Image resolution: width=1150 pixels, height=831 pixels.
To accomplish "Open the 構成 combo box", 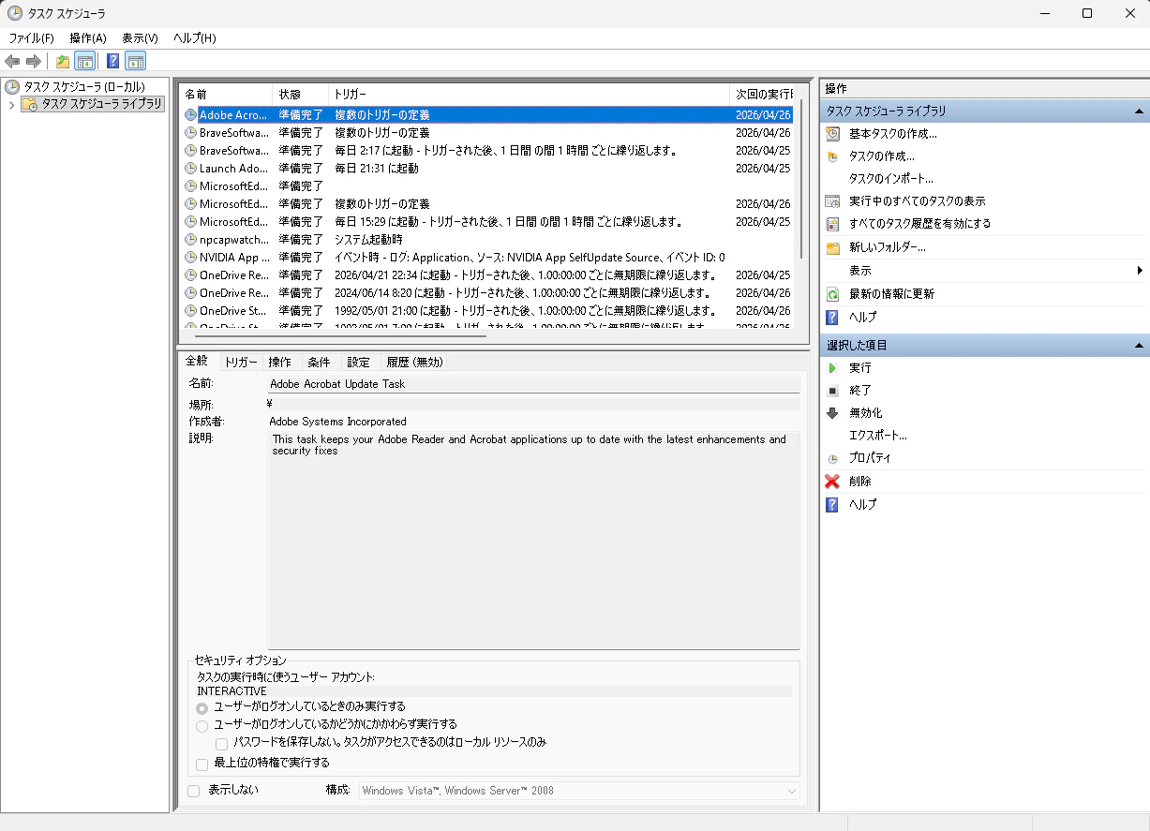I will [579, 791].
